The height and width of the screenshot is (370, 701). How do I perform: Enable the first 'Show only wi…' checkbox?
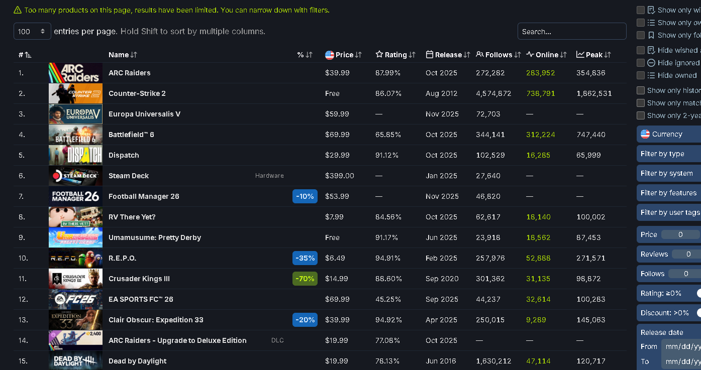tap(641, 10)
